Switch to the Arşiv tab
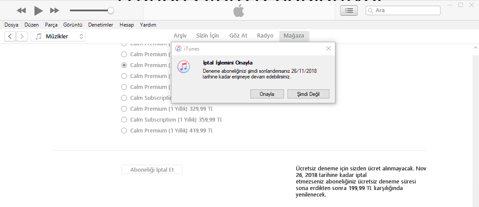This screenshot has height=207, width=479. [180, 35]
